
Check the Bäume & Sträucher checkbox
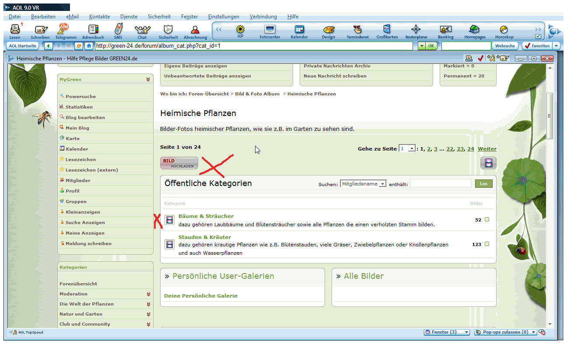click(487, 220)
